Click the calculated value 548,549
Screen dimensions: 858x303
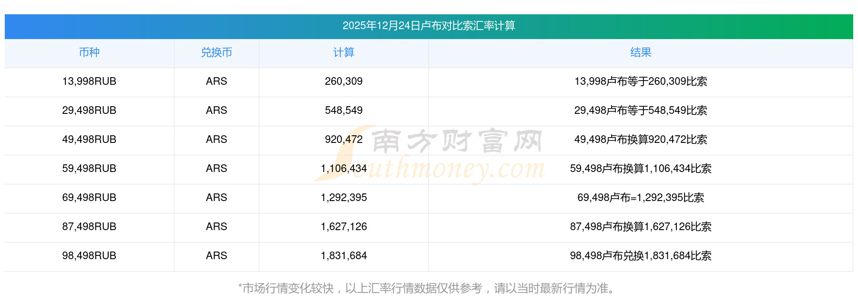344,111
